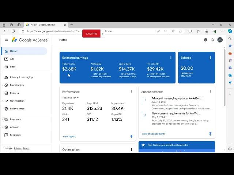Click the Page RPM $125.23 value
234x175 pixels.
94,108
